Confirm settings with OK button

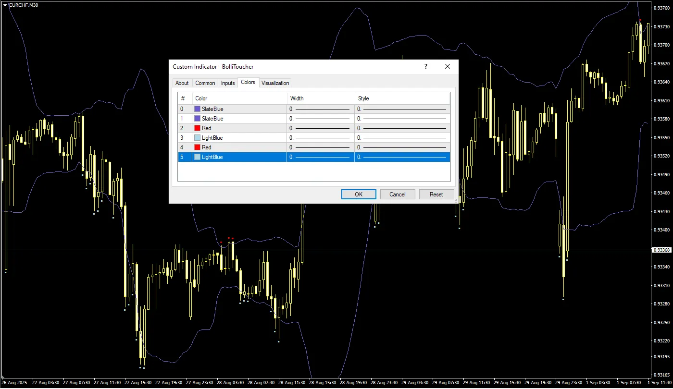coord(359,194)
